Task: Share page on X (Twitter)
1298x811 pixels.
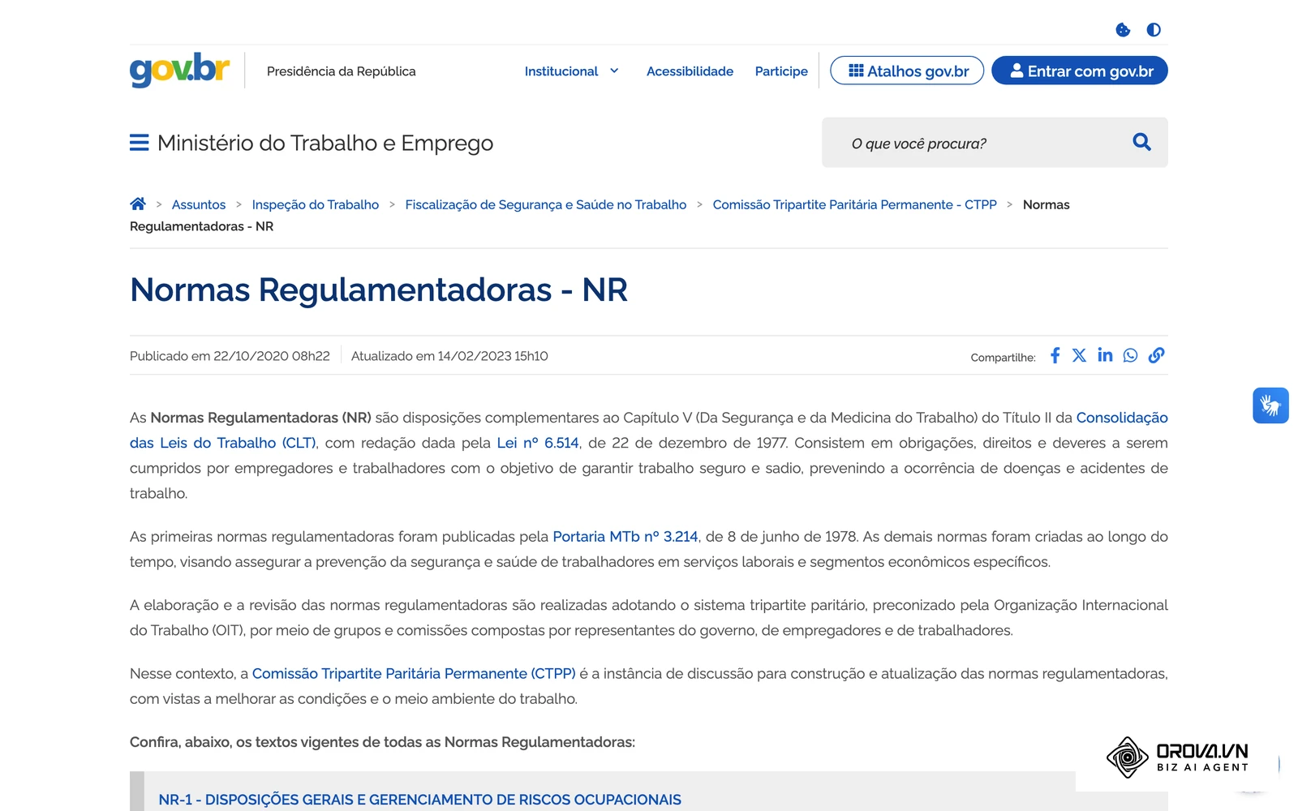Action: (x=1079, y=355)
